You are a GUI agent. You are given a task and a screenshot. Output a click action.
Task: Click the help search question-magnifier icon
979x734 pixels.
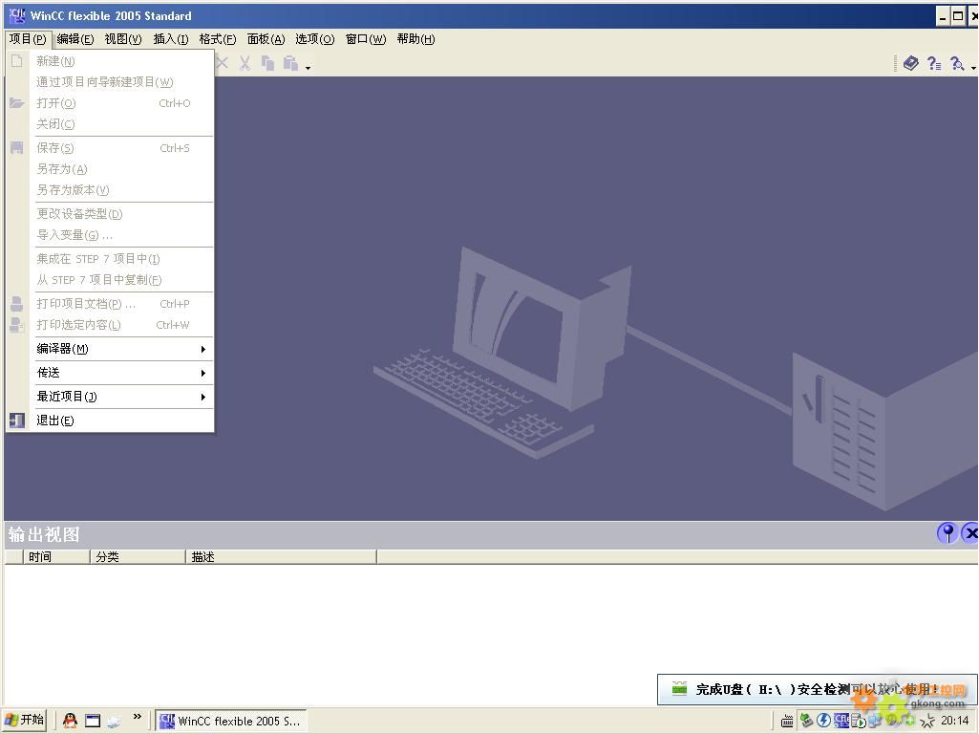point(956,63)
